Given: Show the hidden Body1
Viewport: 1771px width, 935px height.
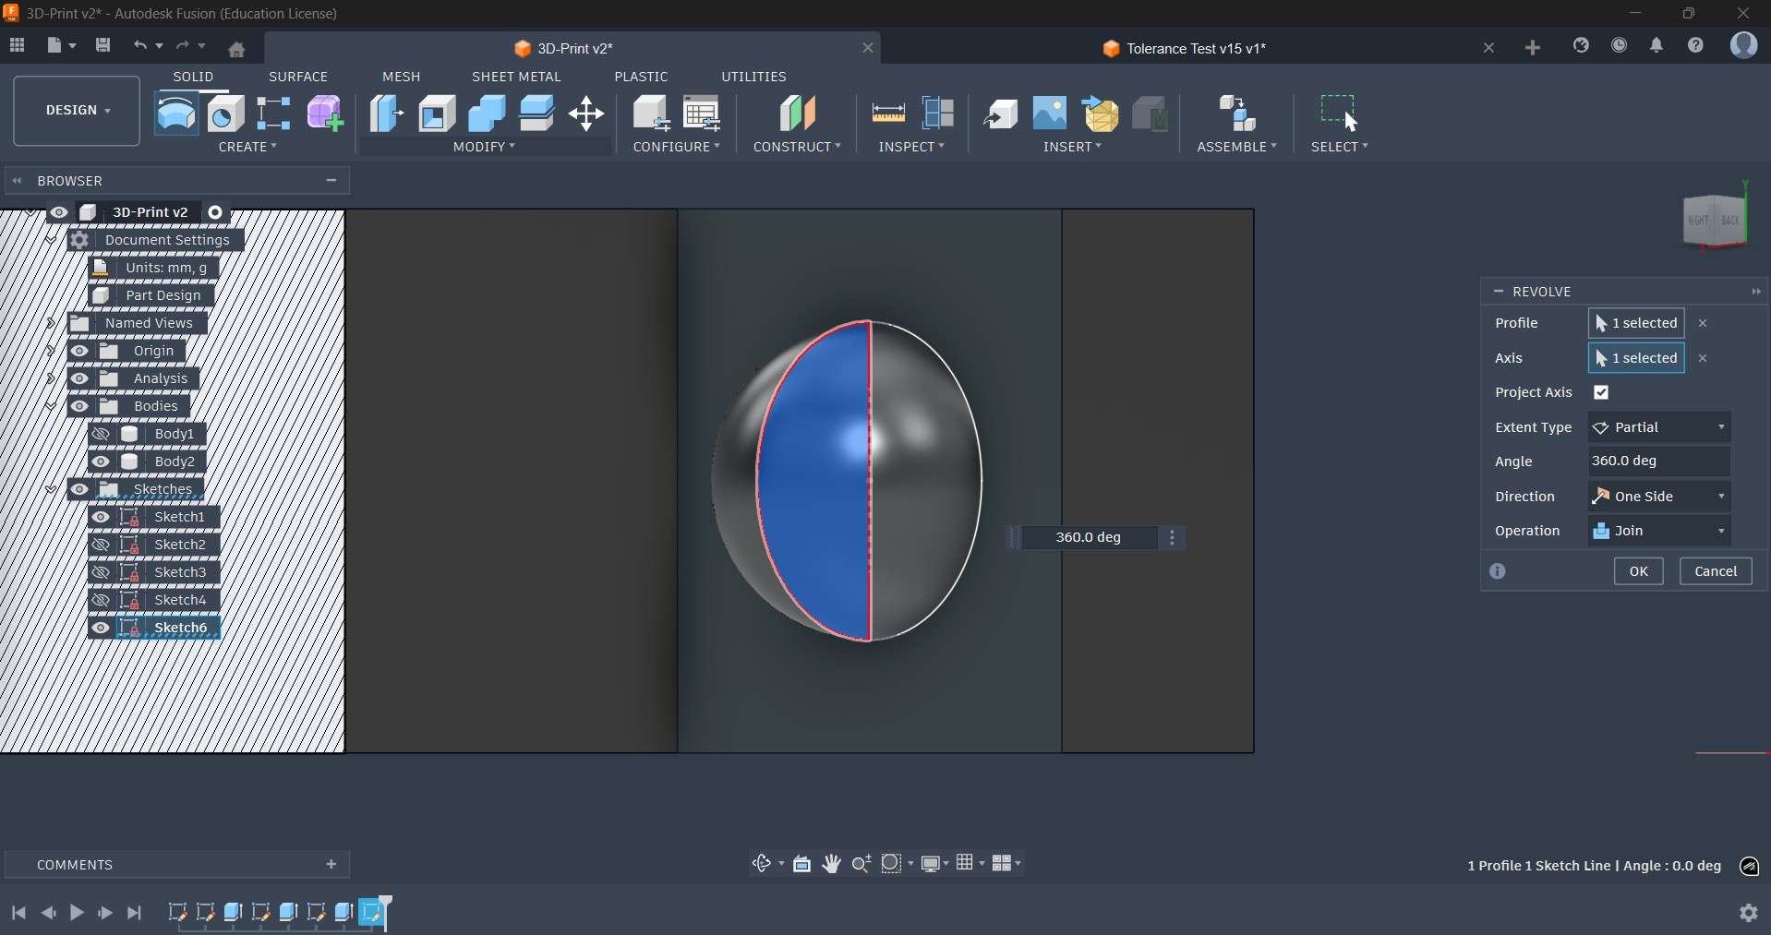Looking at the screenshot, I should click(102, 434).
